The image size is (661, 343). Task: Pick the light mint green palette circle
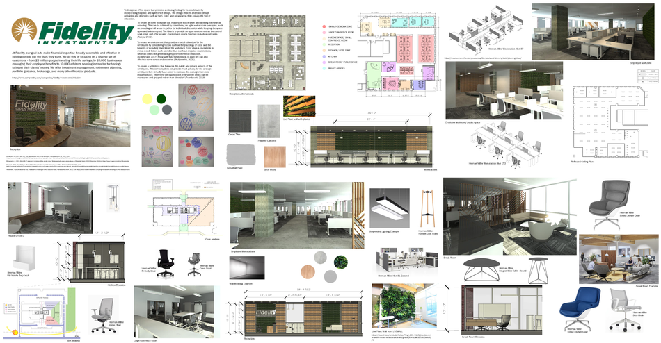[x=154, y=110]
